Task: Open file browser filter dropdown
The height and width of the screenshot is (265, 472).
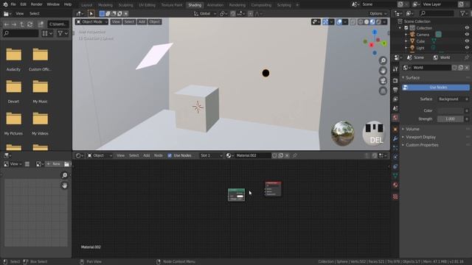Action: (x=63, y=33)
